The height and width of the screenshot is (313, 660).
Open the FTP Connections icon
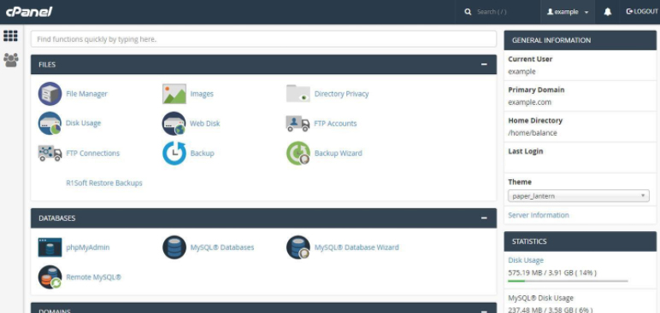point(50,154)
